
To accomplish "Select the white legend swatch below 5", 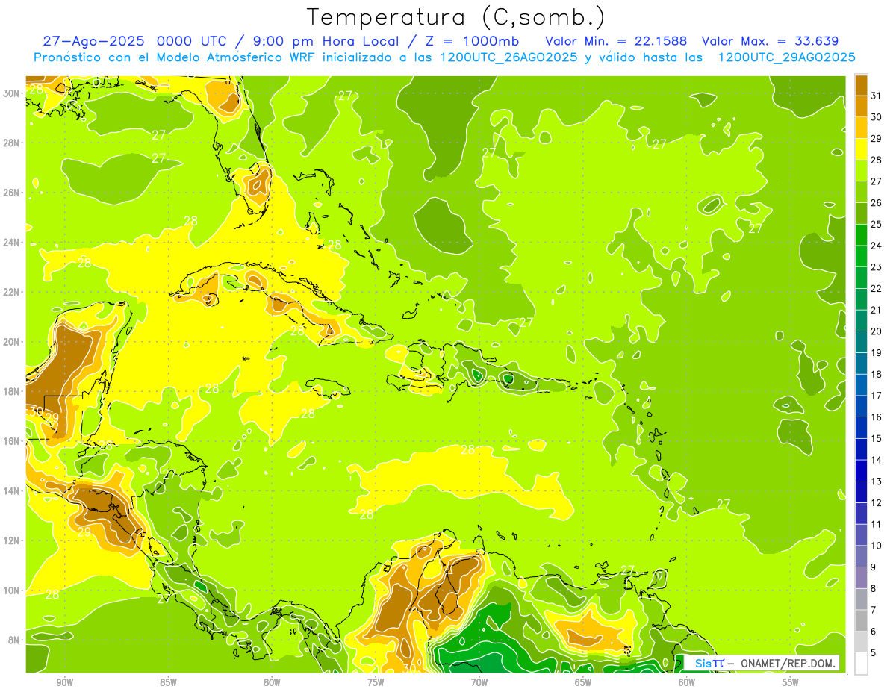I will (861, 663).
